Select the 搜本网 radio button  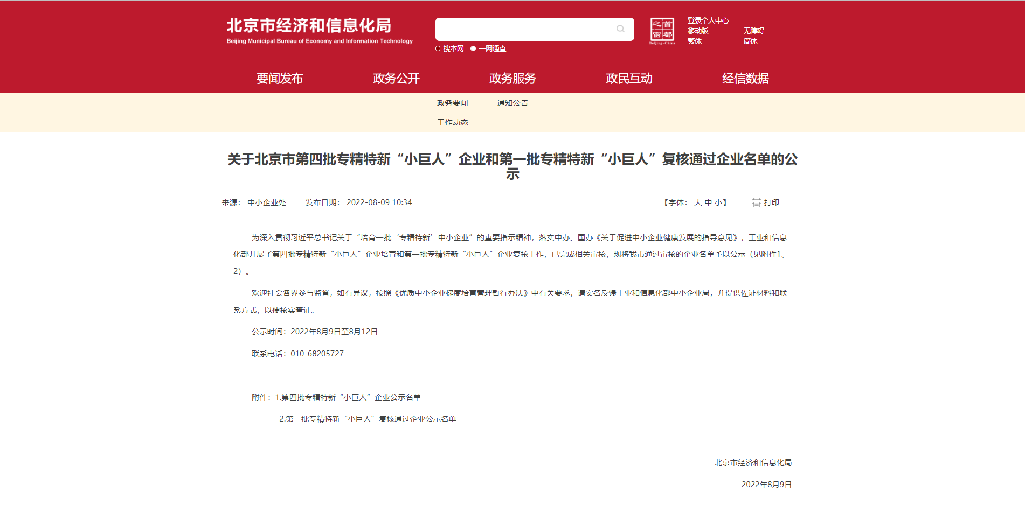437,48
